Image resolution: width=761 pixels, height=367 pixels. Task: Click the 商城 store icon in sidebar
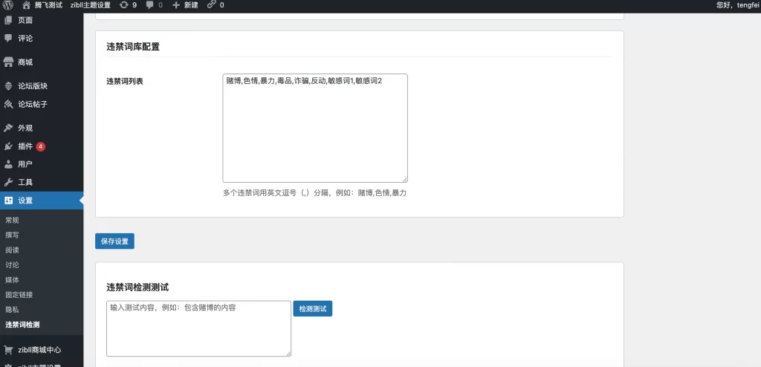point(8,62)
